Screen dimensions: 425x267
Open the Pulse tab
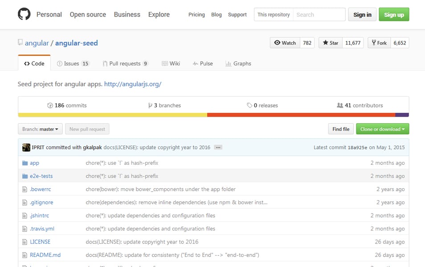pos(203,63)
